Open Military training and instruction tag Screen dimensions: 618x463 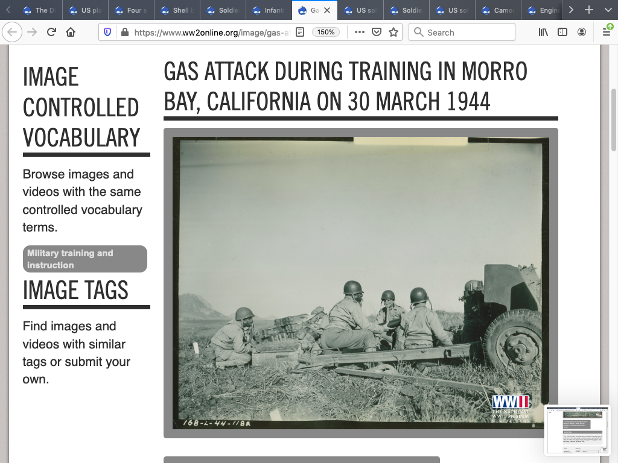[84, 259]
